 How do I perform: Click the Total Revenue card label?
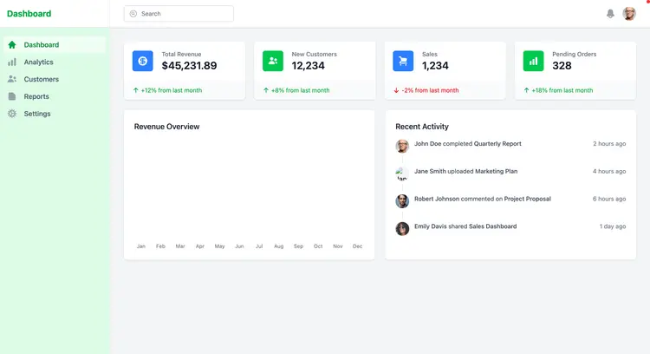181,54
